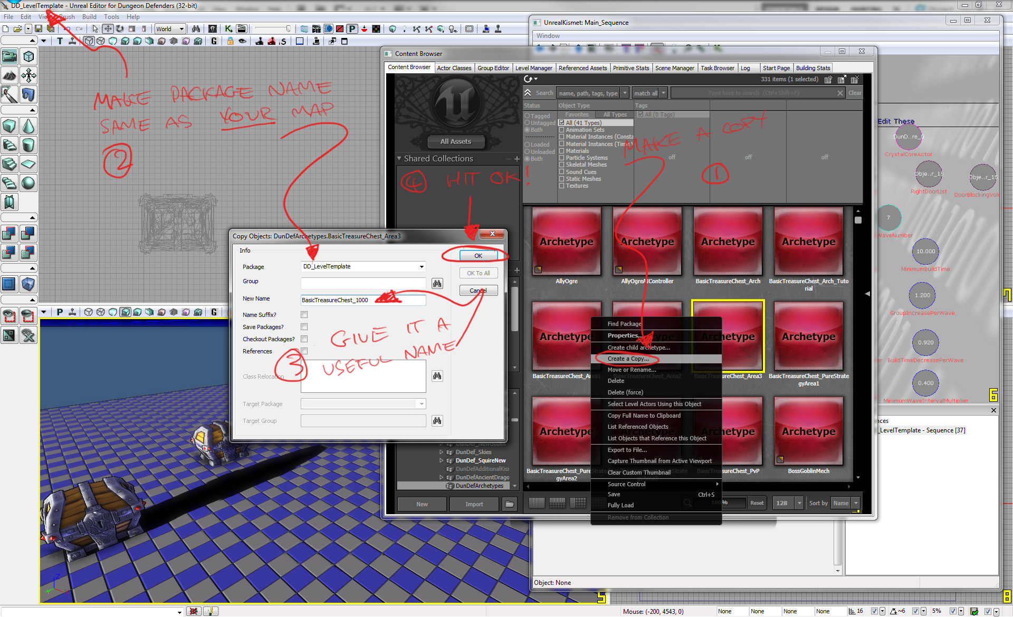This screenshot has width=1013, height=617.
Task: Click the New Name input field
Action: pos(363,300)
